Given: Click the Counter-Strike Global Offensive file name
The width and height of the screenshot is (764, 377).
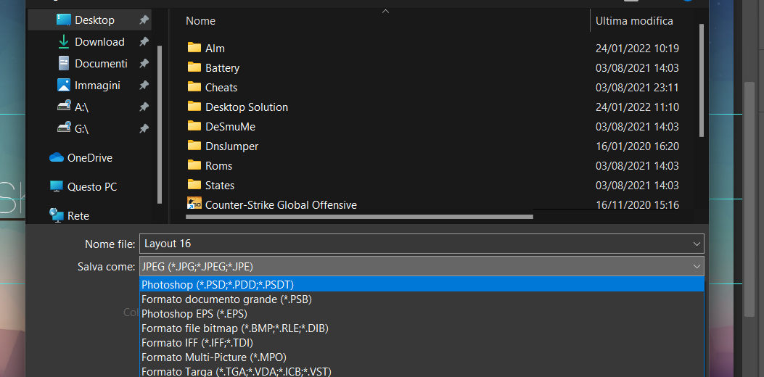Looking at the screenshot, I should pyautogui.click(x=281, y=205).
